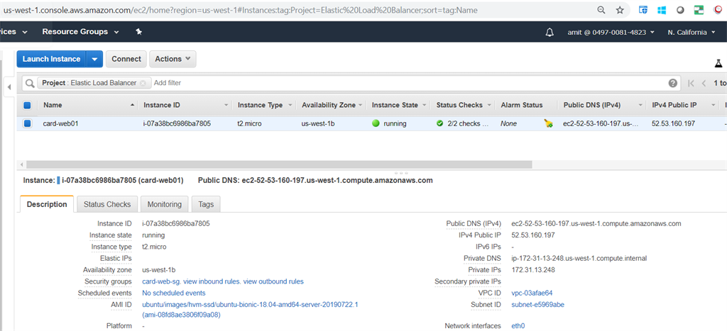Open the Launch Instance dropdown arrow
The image size is (727, 331).
pos(94,60)
